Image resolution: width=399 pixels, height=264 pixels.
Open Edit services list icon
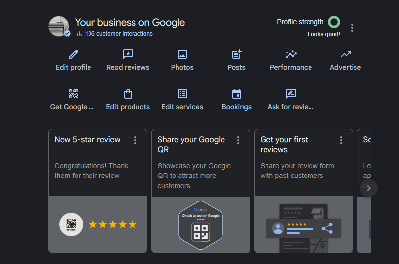tap(182, 94)
